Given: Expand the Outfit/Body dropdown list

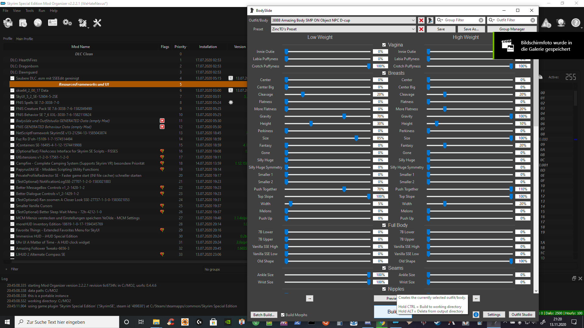Looking at the screenshot, I should tap(413, 20).
